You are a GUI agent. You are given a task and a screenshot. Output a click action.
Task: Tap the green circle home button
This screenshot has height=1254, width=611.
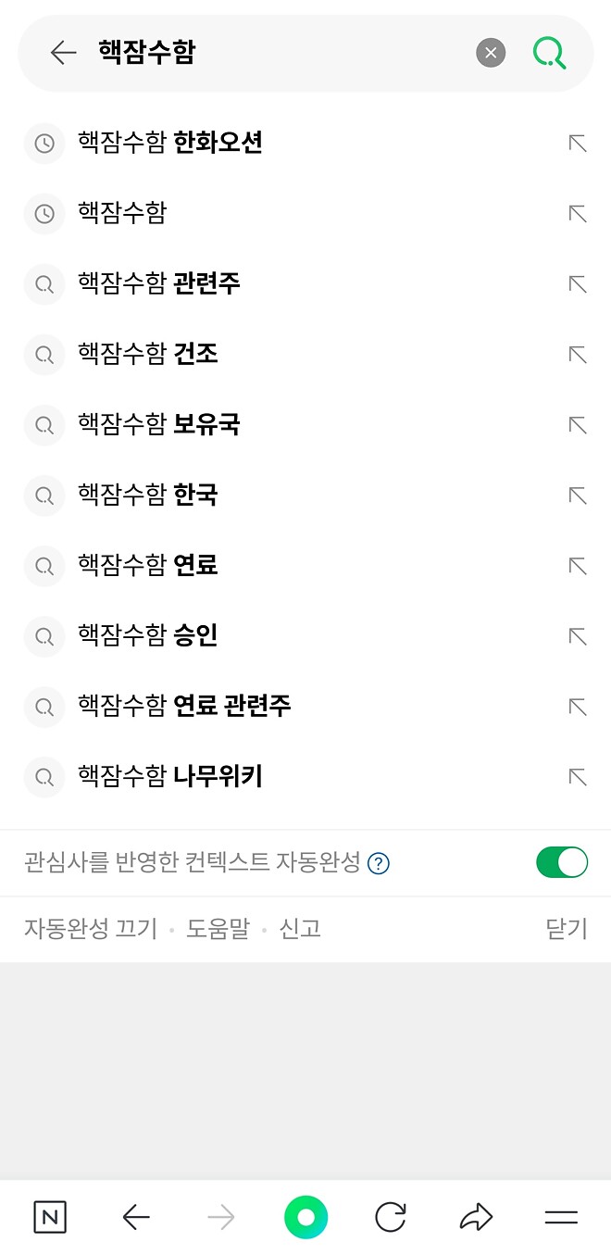pyautogui.click(x=305, y=1217)
